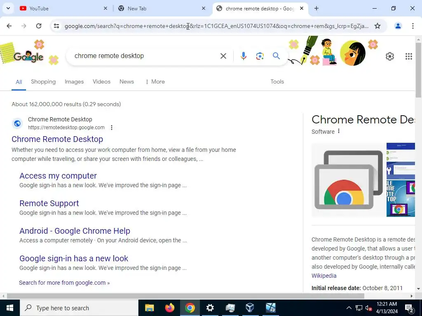Screen dimensions: 422x316
Task: Click Search for more from google.com
Action: (x=64, y=283)
